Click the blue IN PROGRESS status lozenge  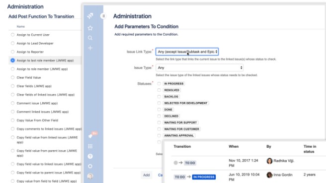point(204,177)
